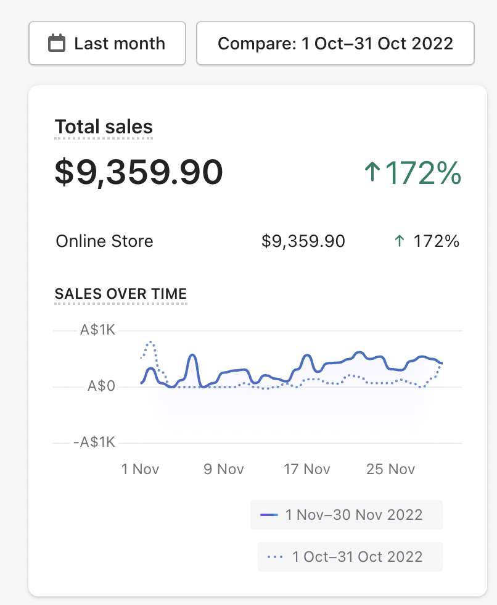The width and height of the screenshot is (497, 605).
Task: Click the calendar icon in Last month button
Action: (57, 44)
